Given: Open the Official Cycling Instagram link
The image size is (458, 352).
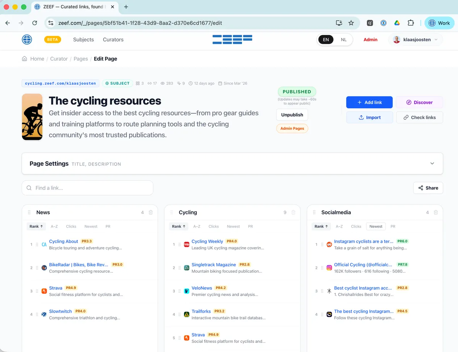Looking at the screenshot, I should click(x=363, y=265).
